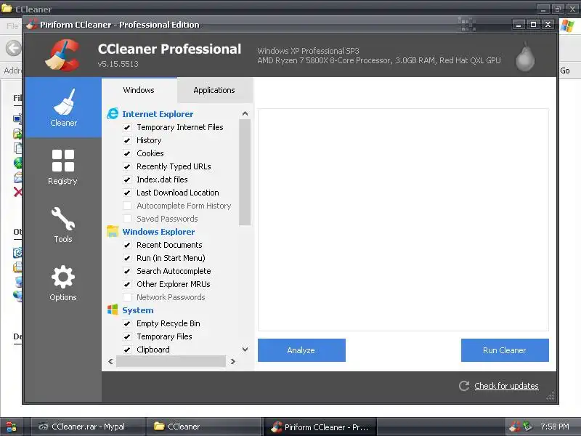The height and width of the screenshot is (436, 581).
Task: Click the Internet Explorer category icon
Action: pos(113,114)
